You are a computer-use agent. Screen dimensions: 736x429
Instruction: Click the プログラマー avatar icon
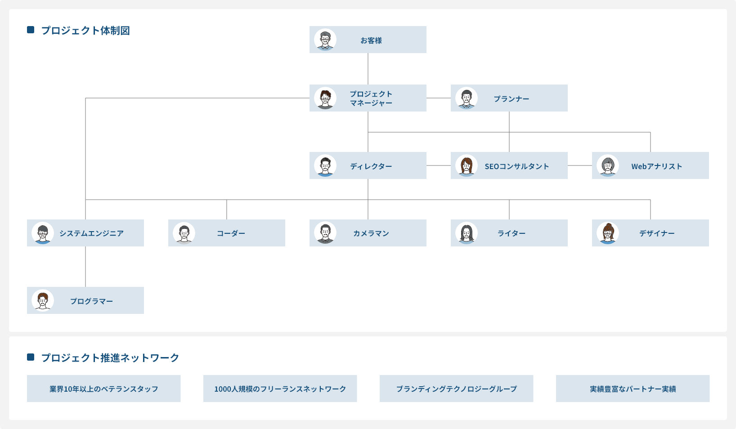click(x=43, y=300)
